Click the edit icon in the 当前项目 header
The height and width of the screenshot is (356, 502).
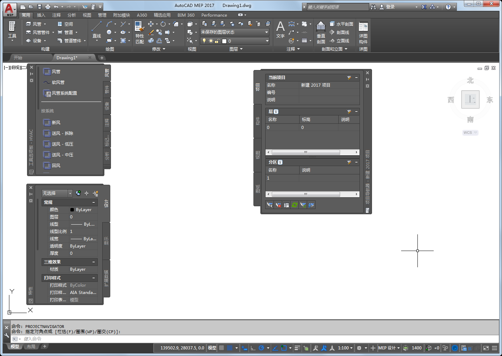click(x=349, y=78)
